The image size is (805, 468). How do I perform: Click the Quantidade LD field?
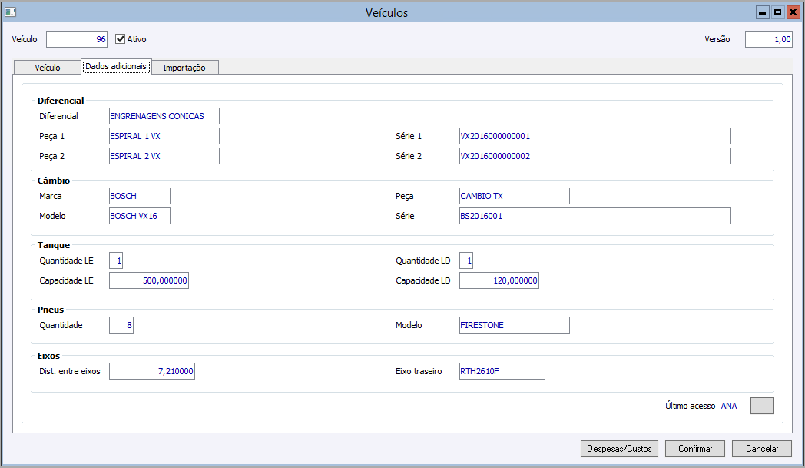[x=466, y=261]
